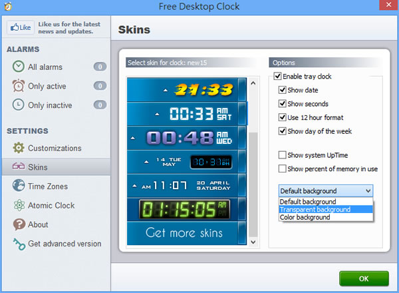Screen dimensions: 399x293
Task: Click the Time Zones globe icon
Action: coord(19,186)
